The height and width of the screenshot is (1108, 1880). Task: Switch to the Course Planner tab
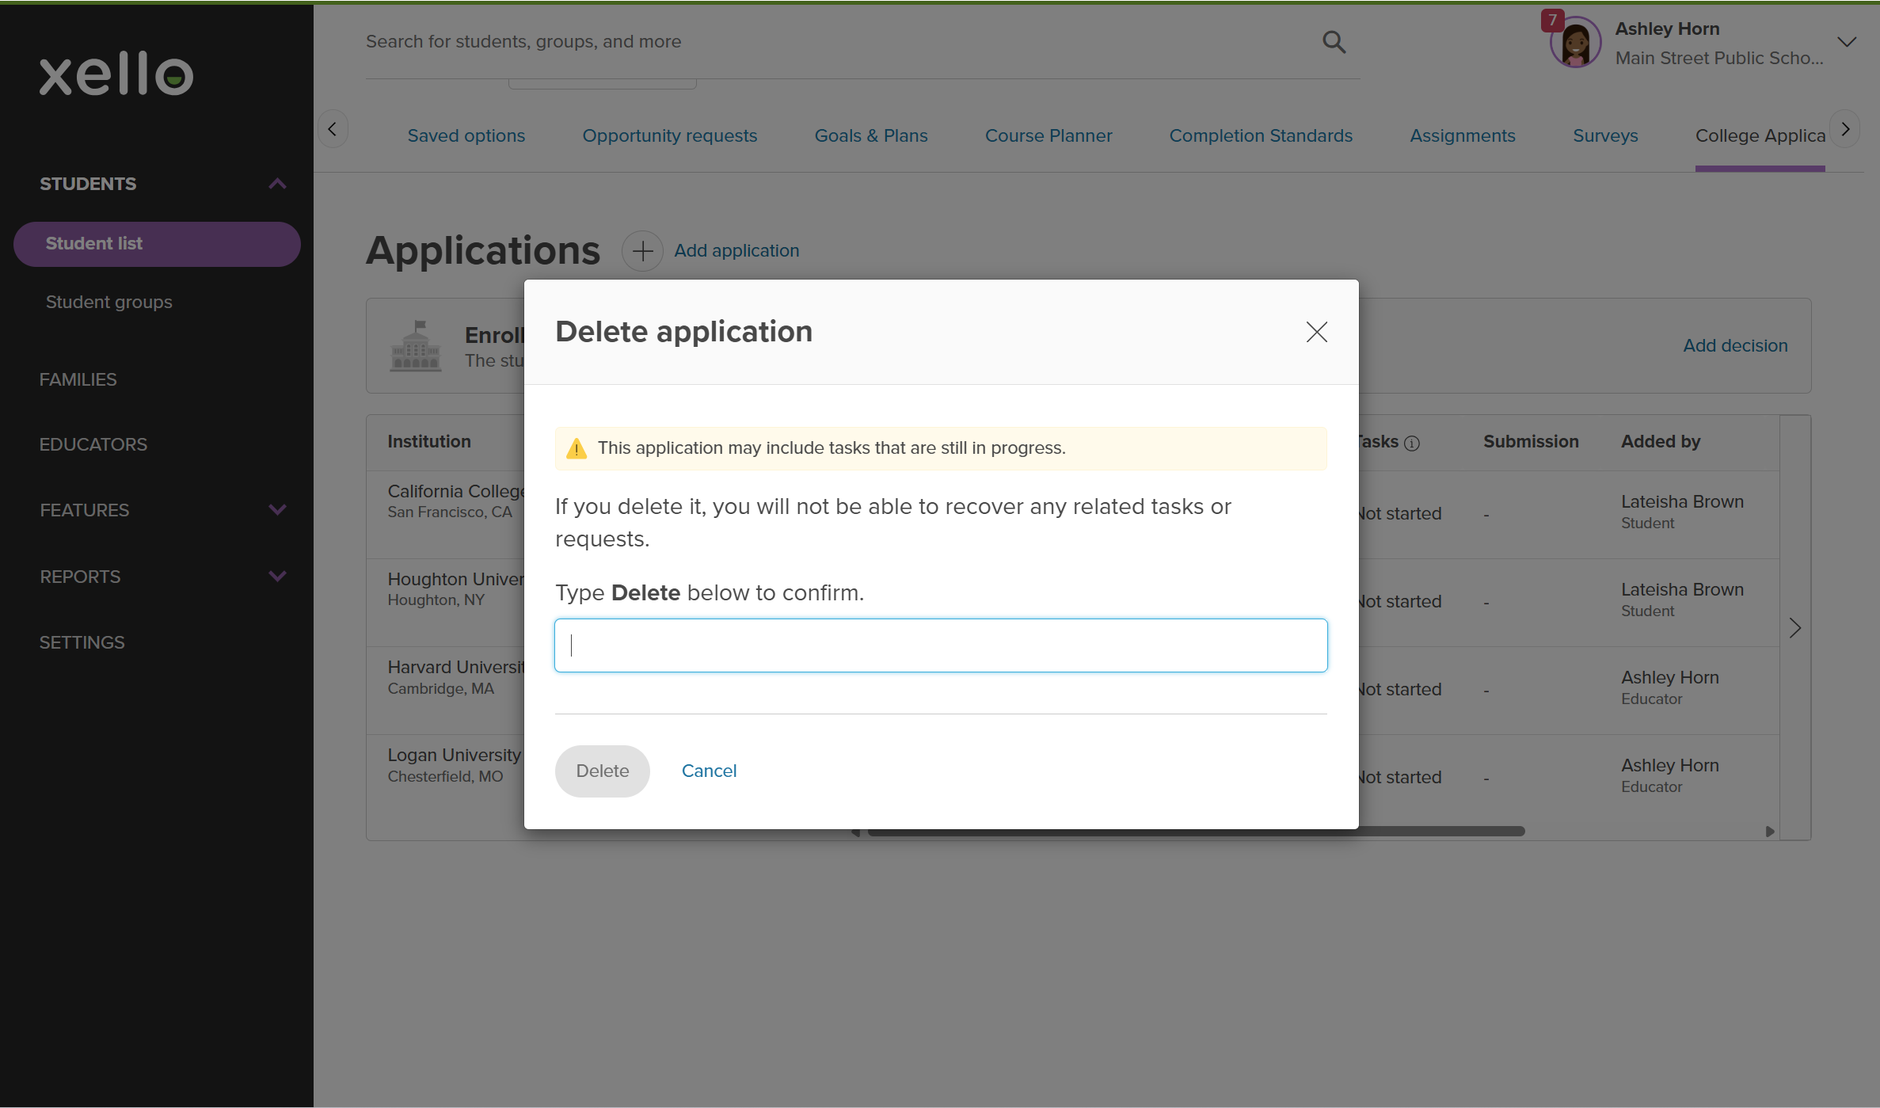(1048, 135)
